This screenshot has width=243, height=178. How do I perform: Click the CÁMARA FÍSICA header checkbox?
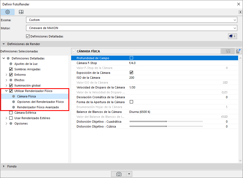74,51
